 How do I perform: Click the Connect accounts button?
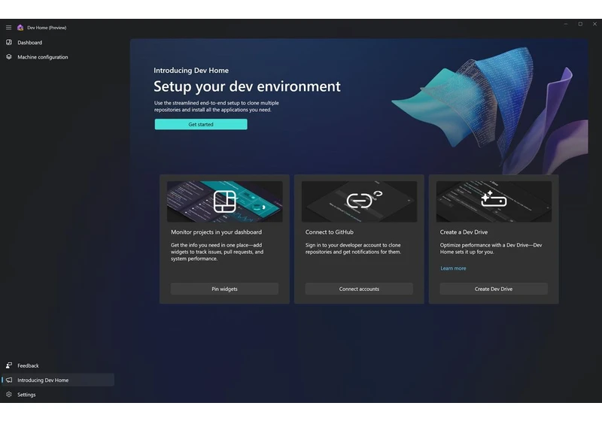359,289
